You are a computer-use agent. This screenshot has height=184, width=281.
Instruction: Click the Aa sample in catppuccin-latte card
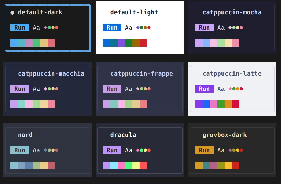[x=221, y=89]
